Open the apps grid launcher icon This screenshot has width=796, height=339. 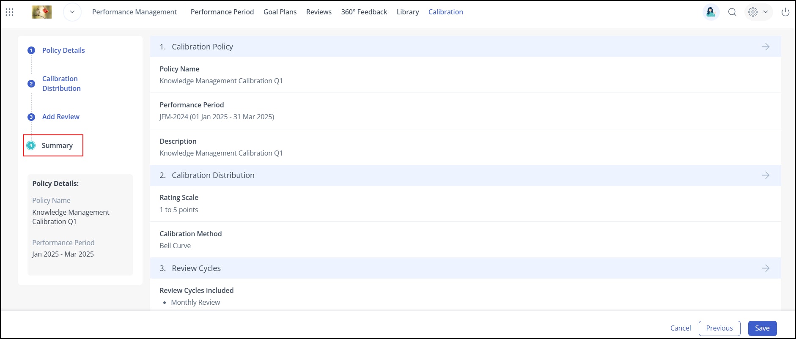(x=10, y=12)
